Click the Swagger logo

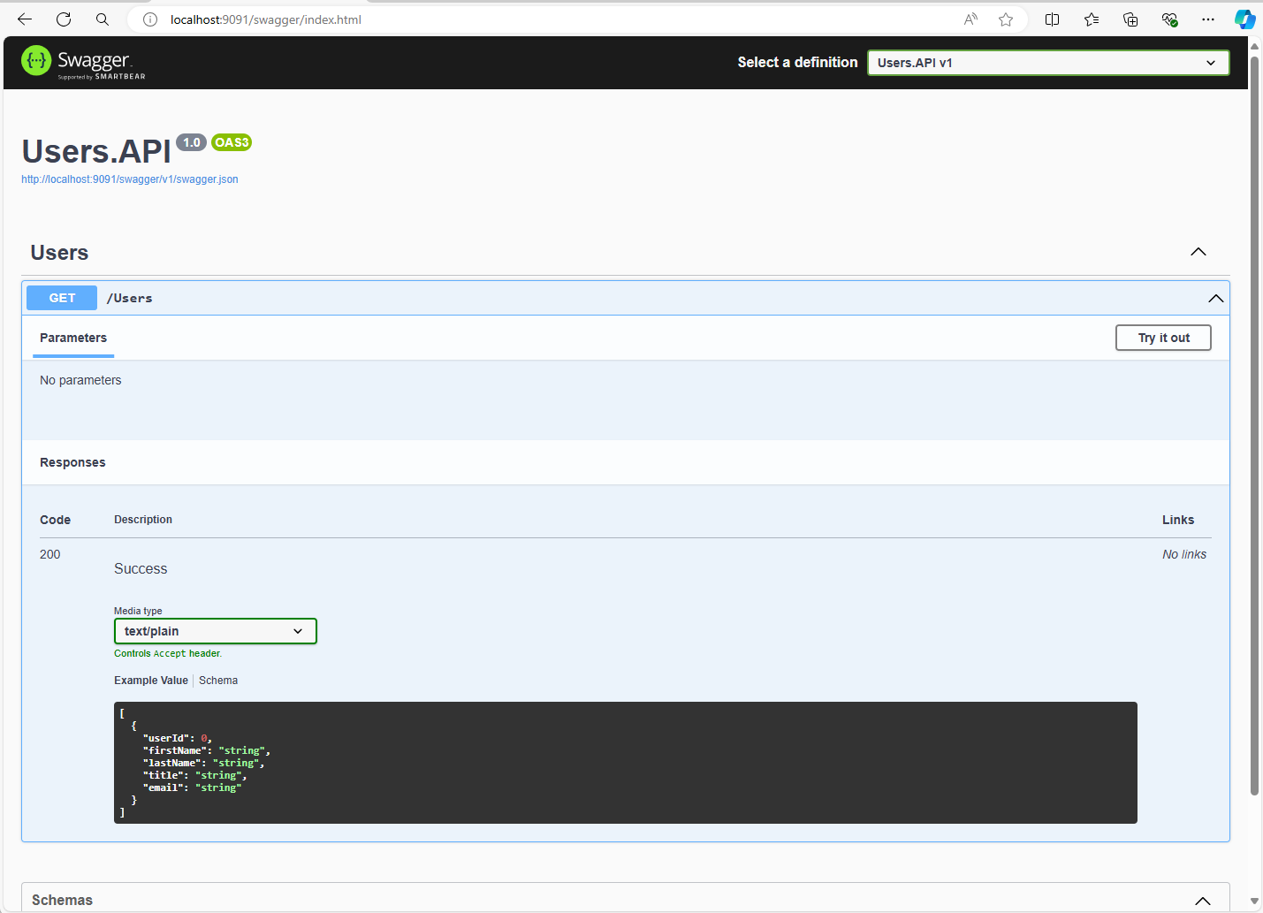(83, 62)
